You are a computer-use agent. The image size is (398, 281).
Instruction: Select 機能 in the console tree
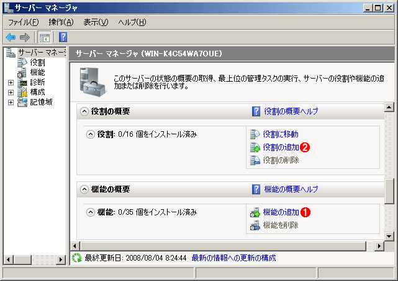point(38,72)
